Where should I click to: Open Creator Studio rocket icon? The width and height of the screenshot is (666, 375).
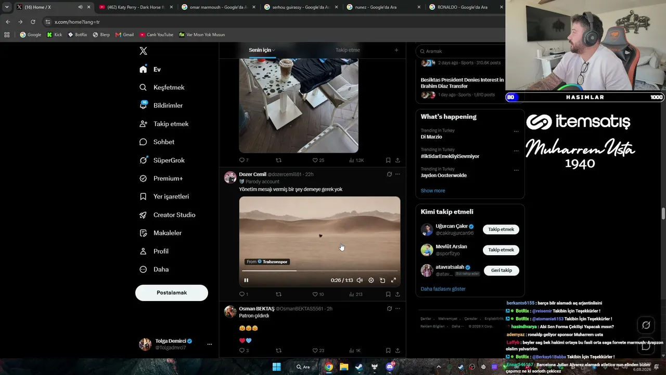tap(143, 215)
